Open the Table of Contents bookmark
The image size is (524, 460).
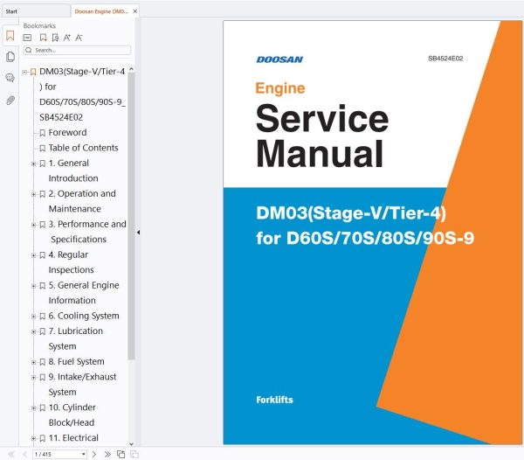(x=83, y=148)
